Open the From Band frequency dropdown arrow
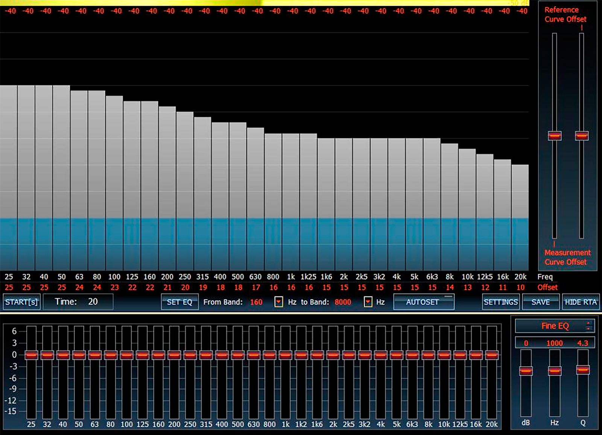Screen dimensions: 602x435 pyautogui.click(x=278, y=302)
